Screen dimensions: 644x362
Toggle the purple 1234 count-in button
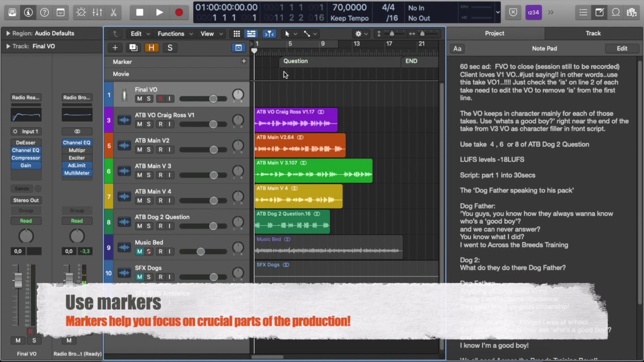(x=533, y=13)
